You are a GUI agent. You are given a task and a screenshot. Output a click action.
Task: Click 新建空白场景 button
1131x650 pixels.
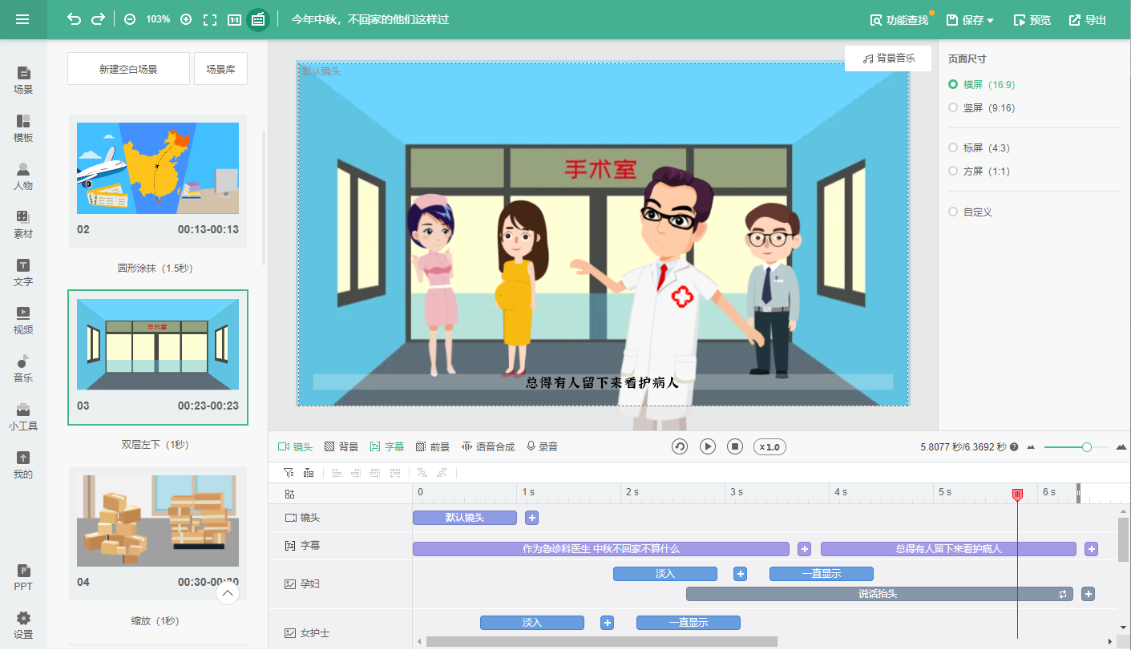point(128,69)
